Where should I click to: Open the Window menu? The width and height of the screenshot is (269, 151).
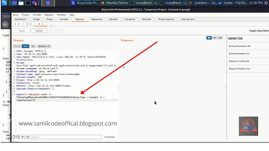(62, 15)
